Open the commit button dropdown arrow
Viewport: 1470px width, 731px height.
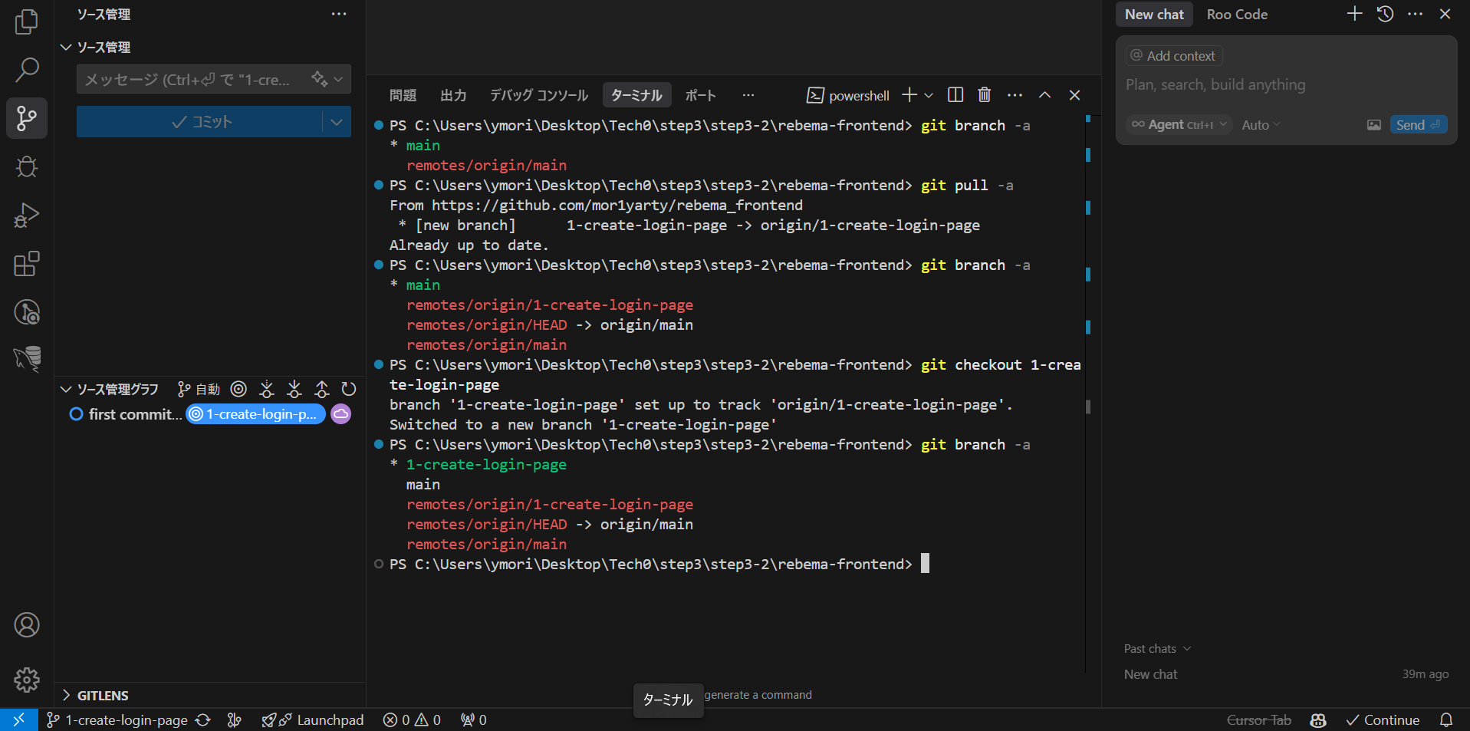tap(337, 121)
